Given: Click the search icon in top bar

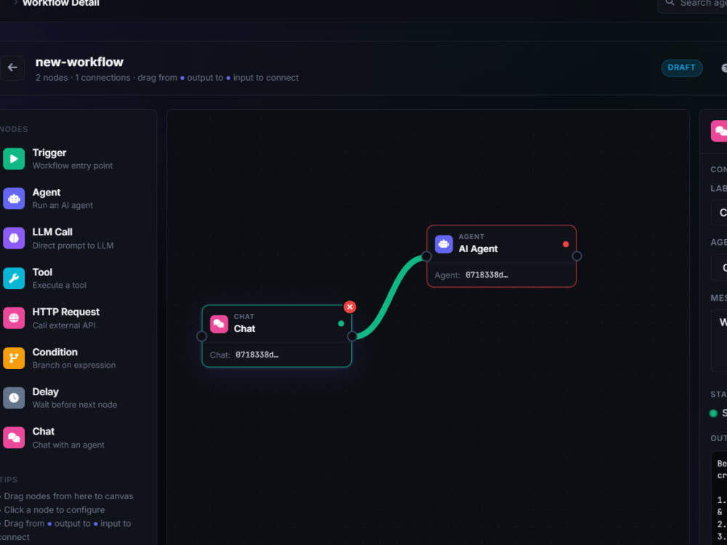Looking at the screenshot, I should coord(670,2).
